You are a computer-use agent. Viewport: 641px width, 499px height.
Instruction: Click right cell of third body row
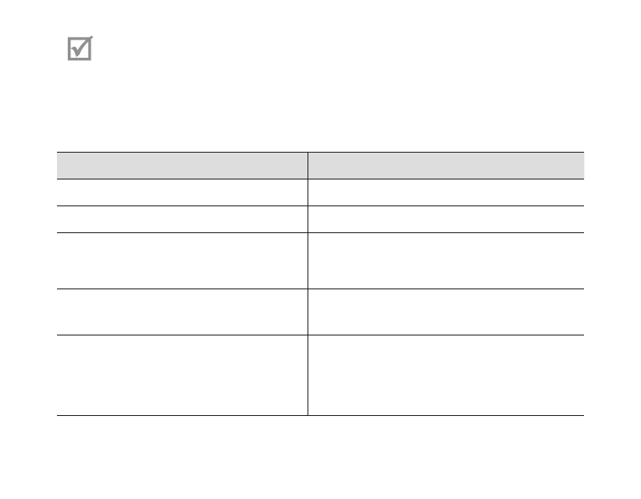446,261
